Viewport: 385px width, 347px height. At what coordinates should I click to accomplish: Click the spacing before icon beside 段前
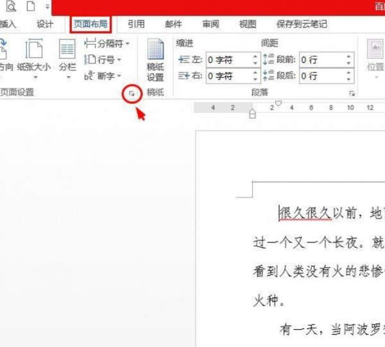(268, 60)
